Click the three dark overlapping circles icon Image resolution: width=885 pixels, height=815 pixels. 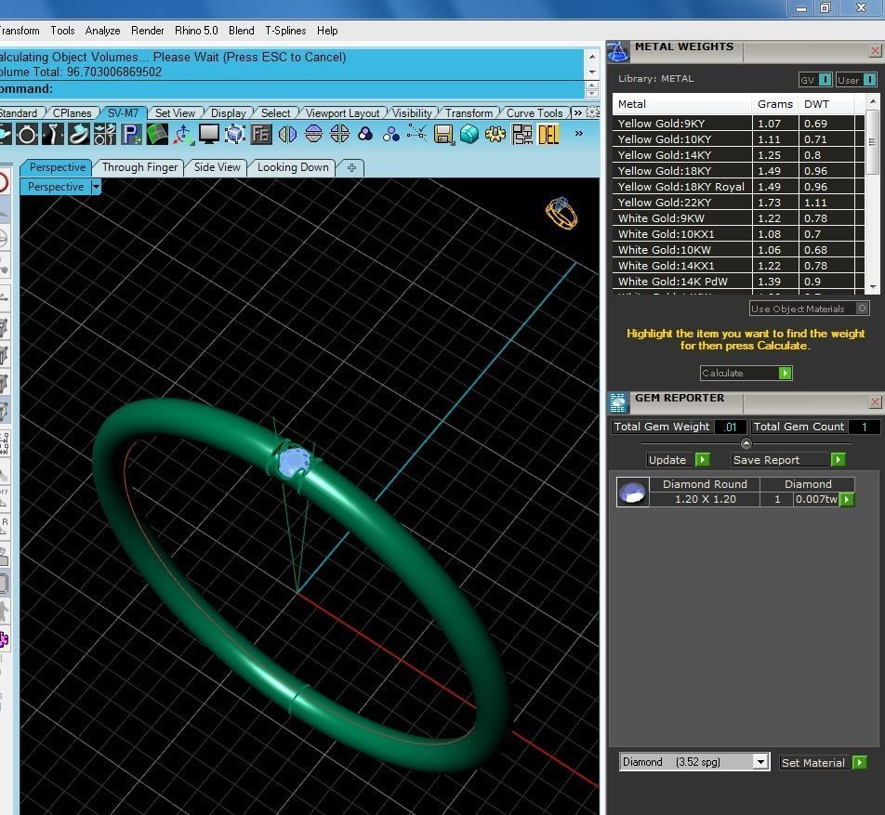coord(365,135)
